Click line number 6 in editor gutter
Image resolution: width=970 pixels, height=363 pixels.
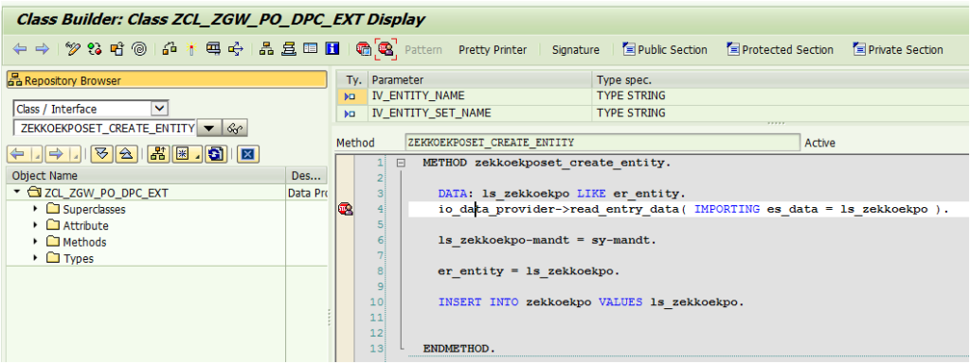[381, 240]
